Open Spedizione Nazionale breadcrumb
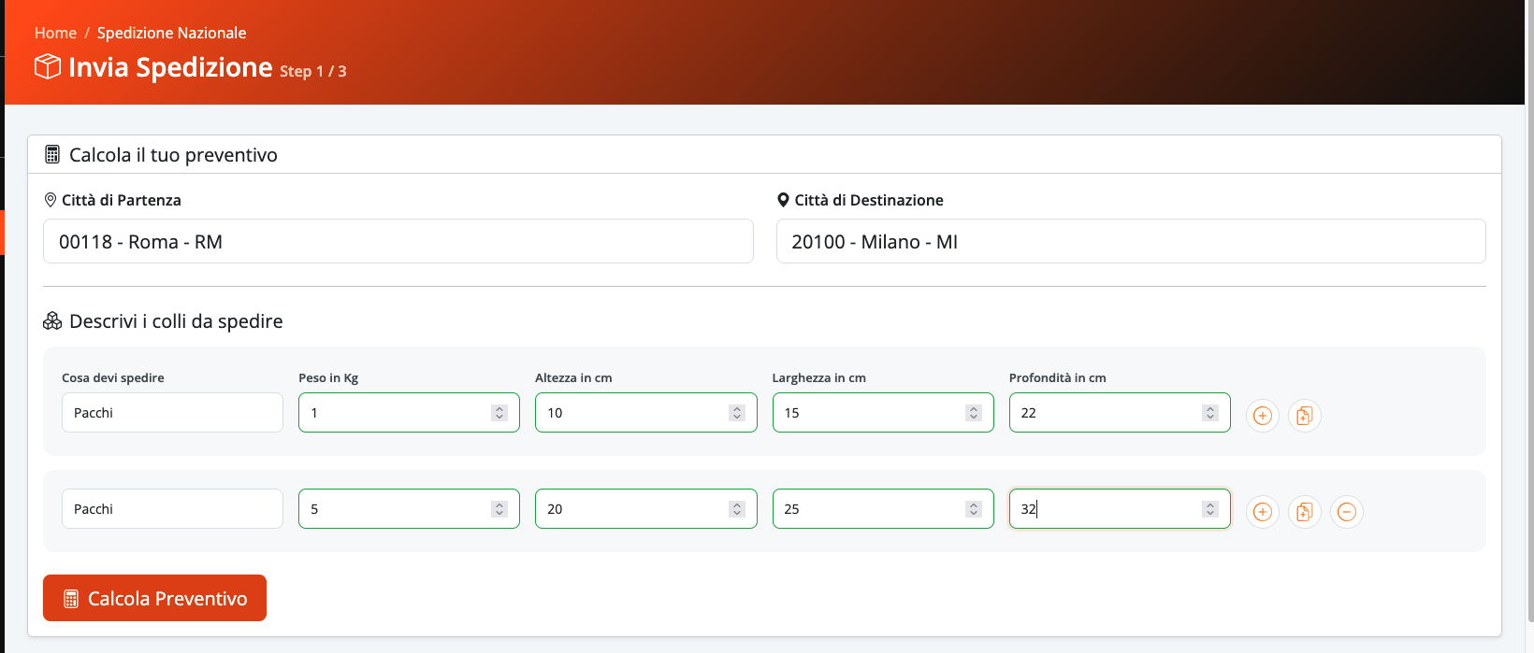The image size is (1534, 653). (x=172, y=33)
